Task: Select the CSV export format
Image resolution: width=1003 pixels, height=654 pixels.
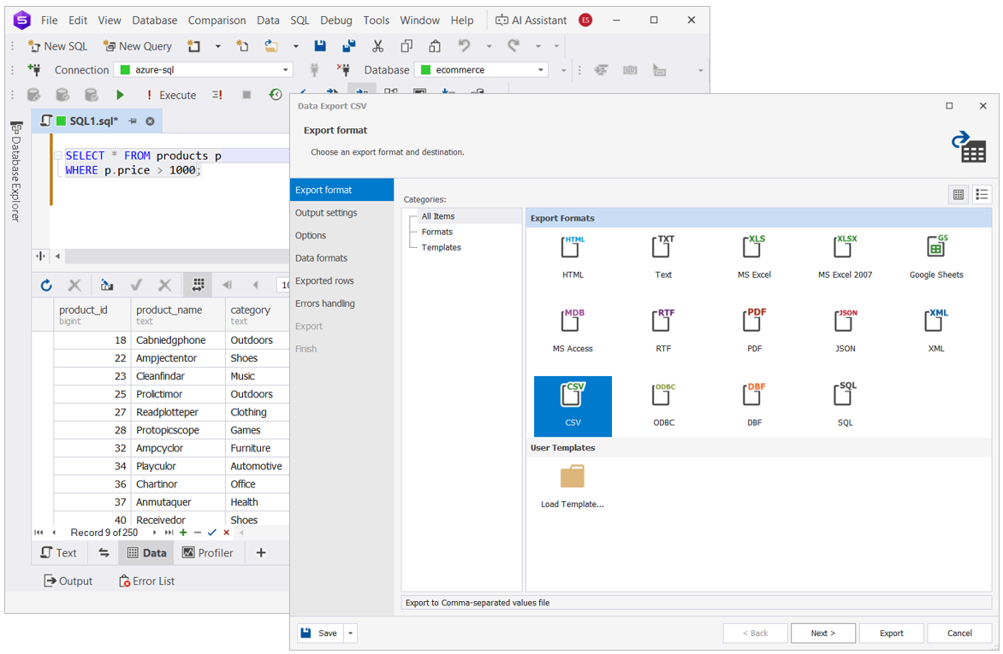Action: (573, 406)
